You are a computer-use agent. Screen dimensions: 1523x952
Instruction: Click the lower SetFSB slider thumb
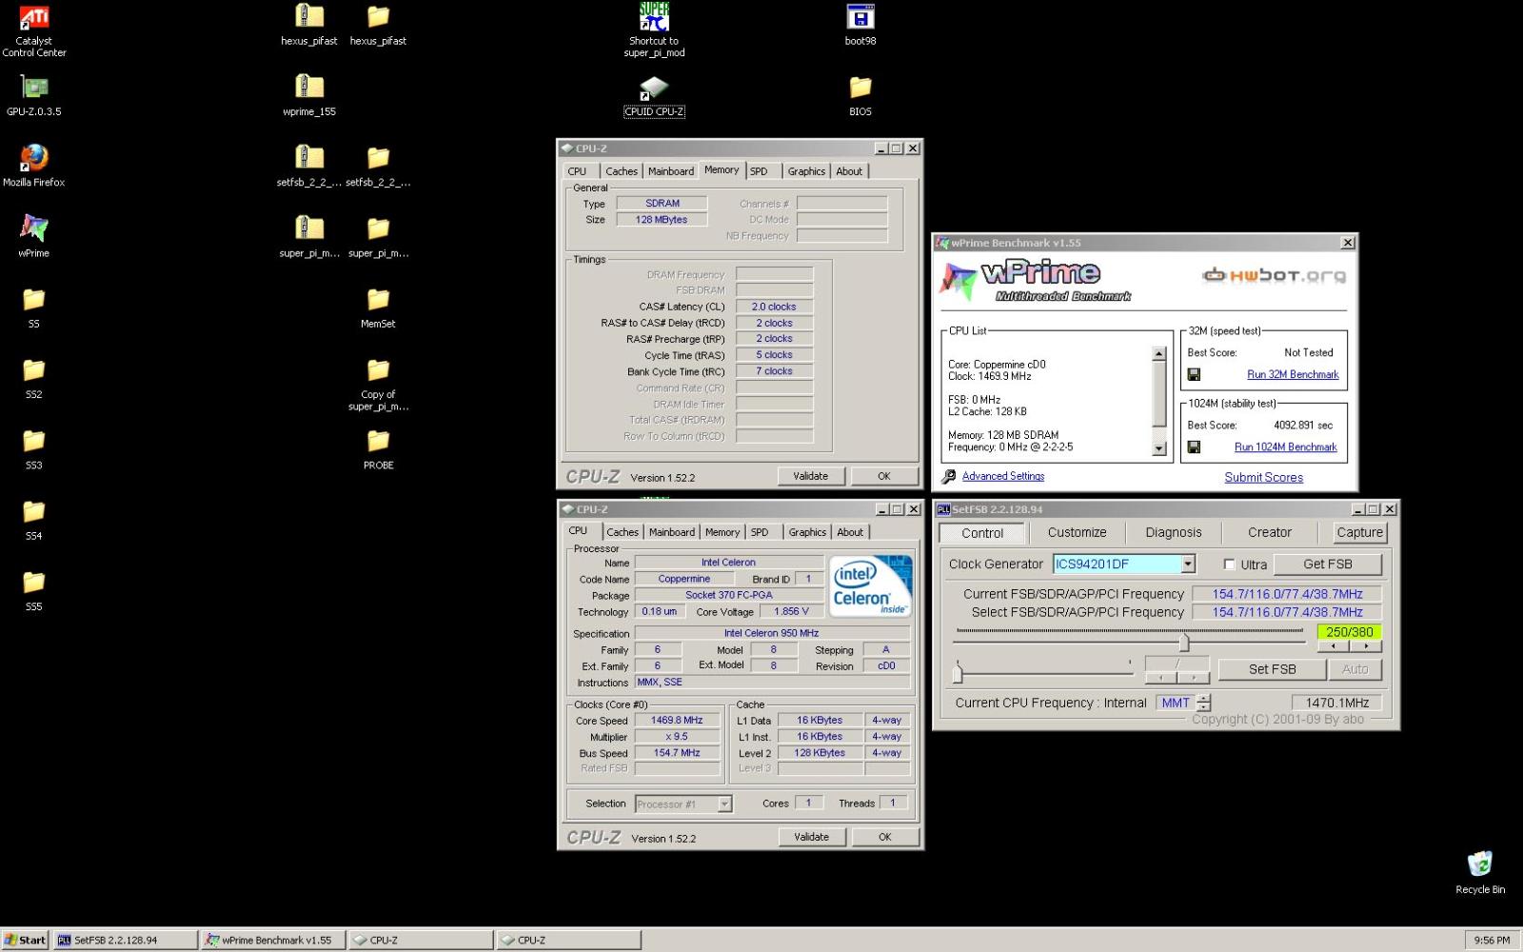click(958, 674)
